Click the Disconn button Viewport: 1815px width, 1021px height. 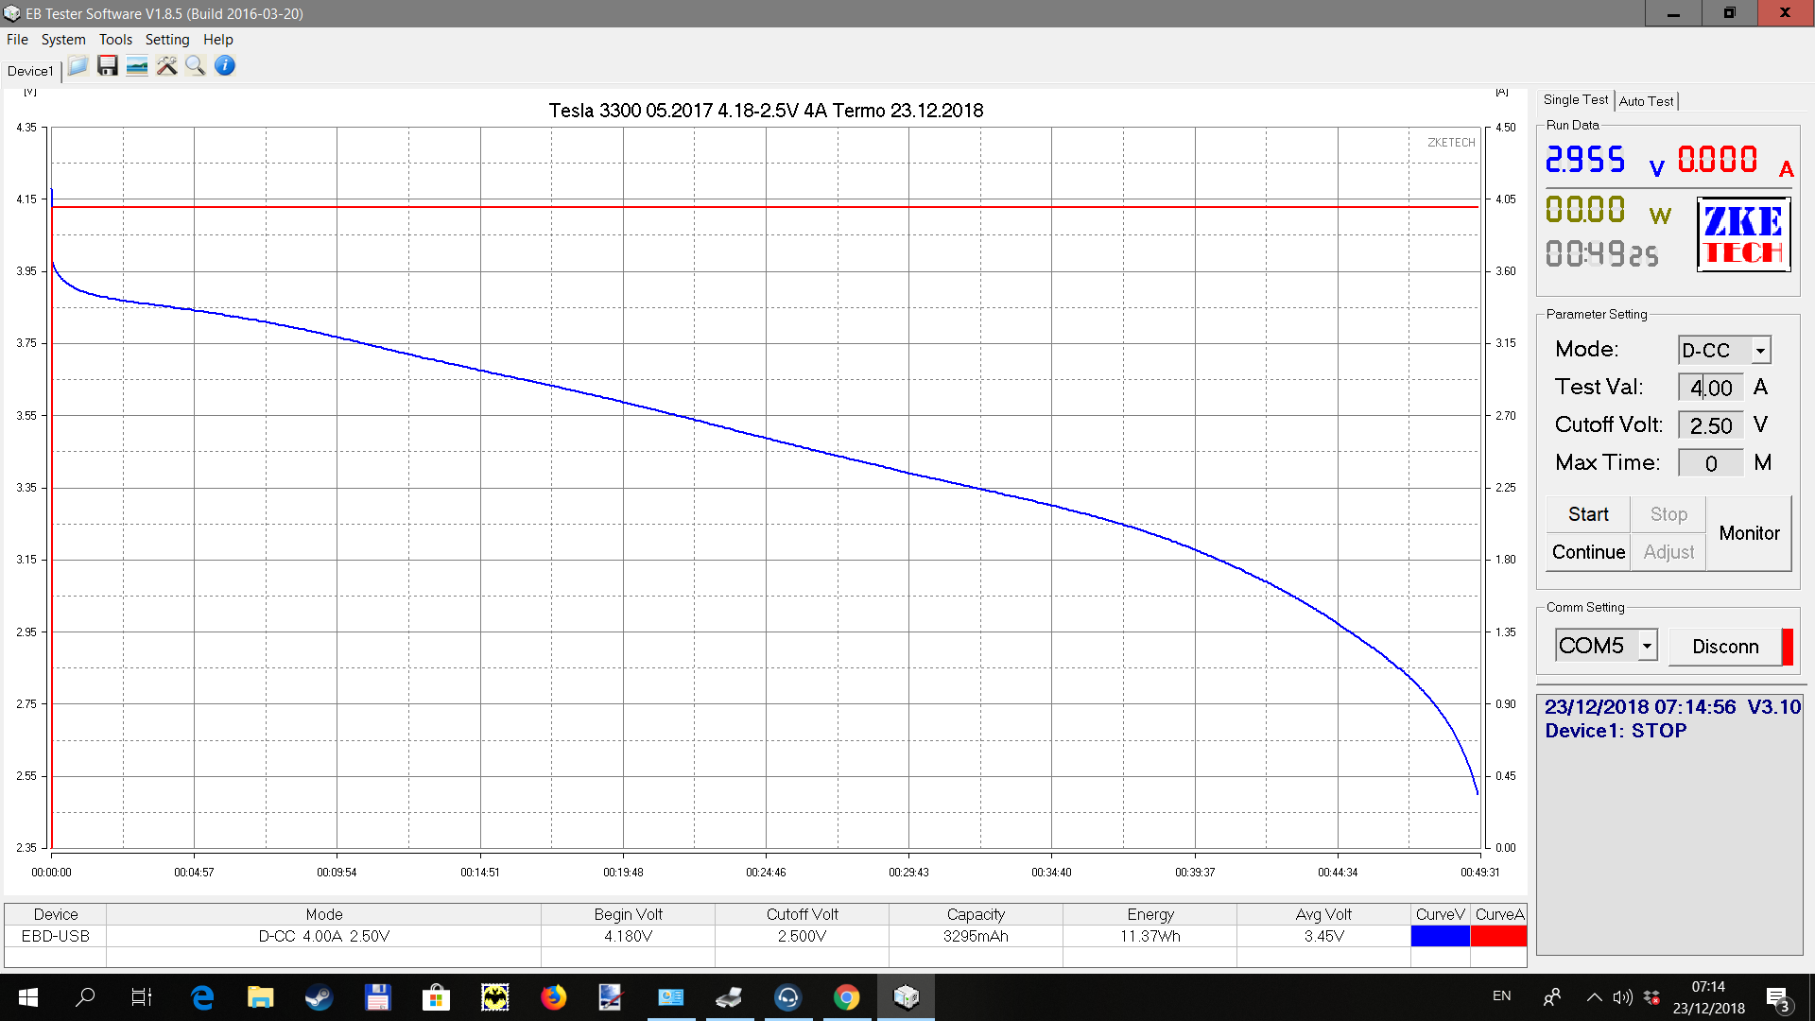[x=1725, y=647]
